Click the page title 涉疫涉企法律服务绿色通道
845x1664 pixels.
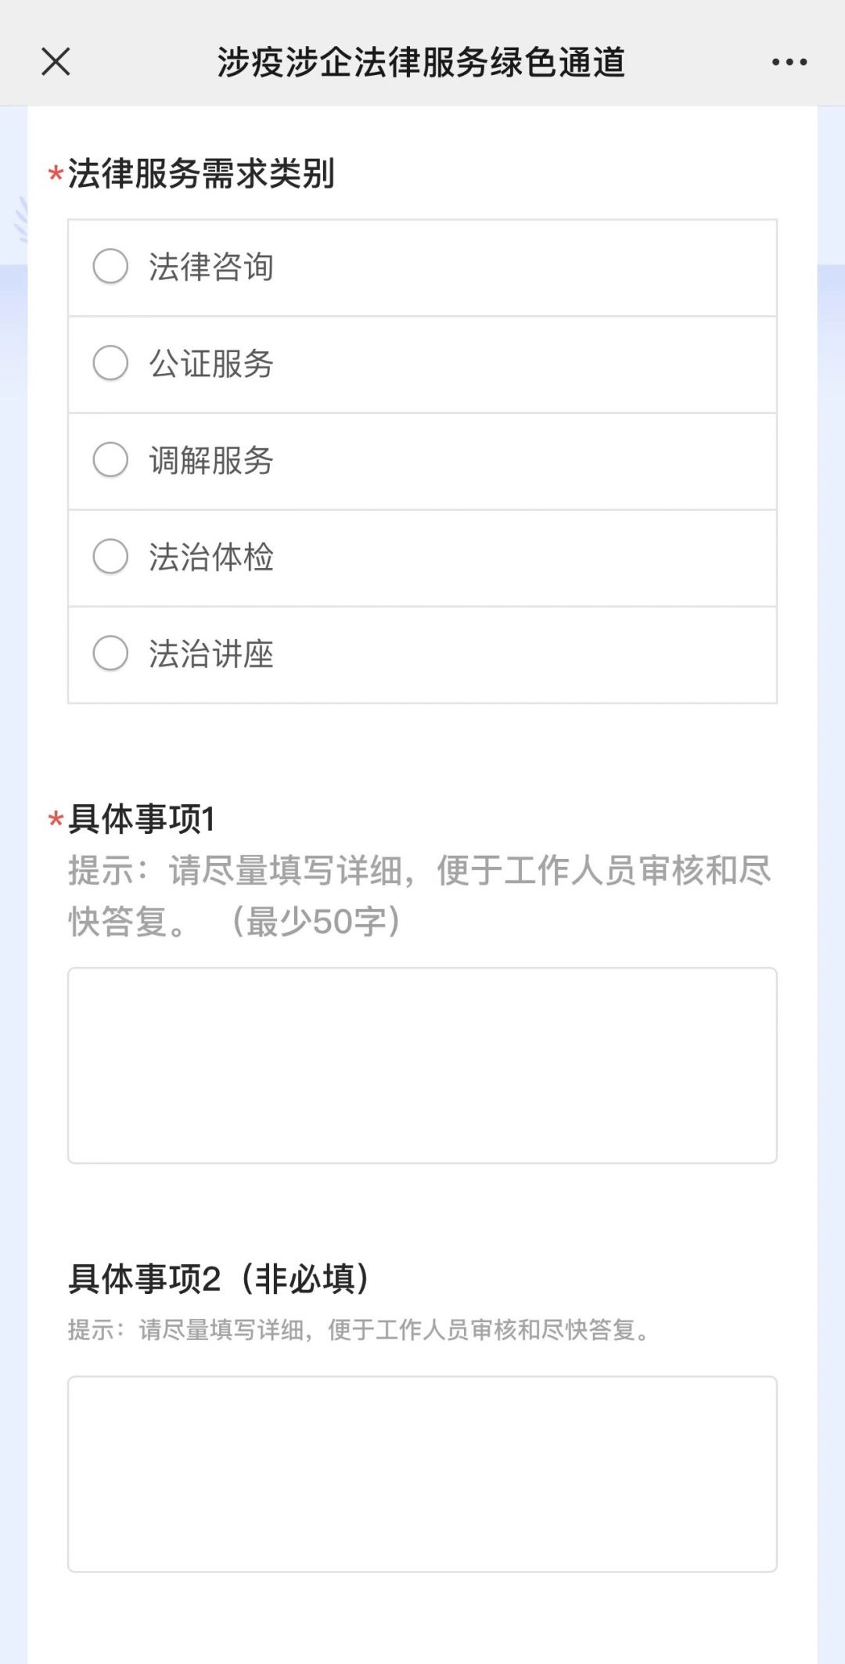pos(421,63)
